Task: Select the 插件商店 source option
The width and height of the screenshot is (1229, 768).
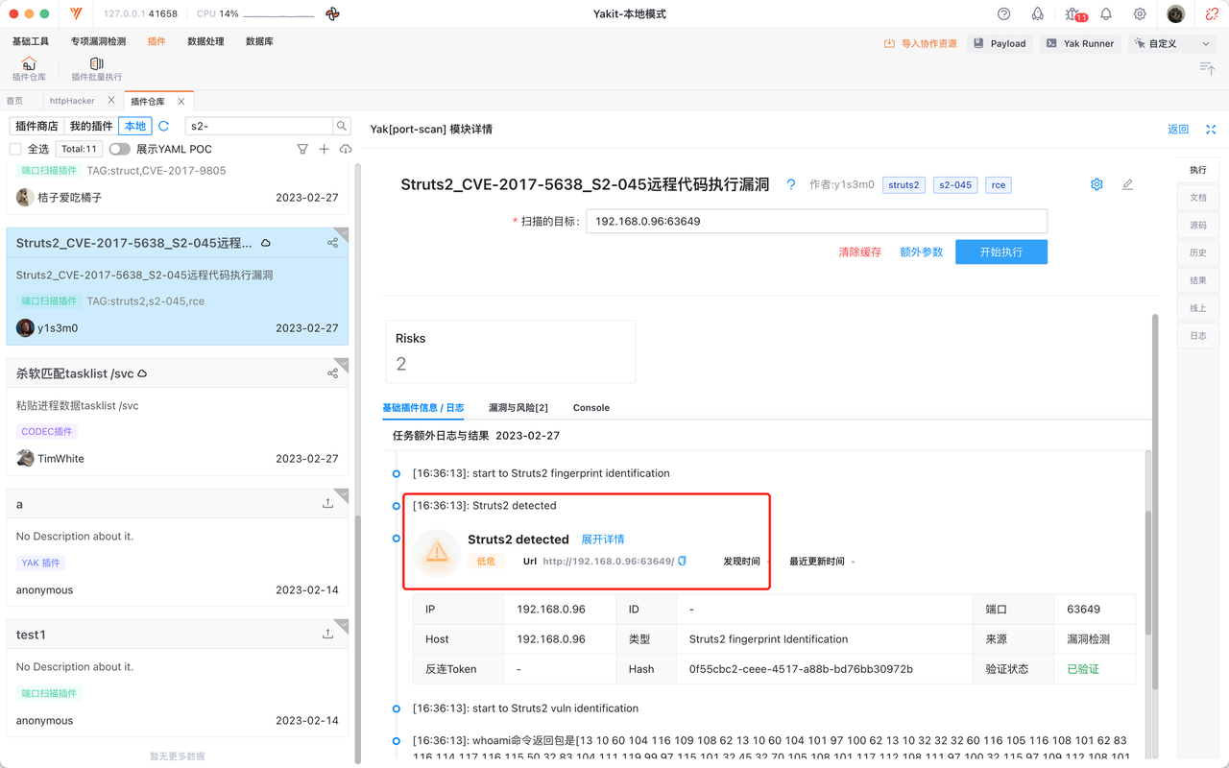Action: point(36,126)
